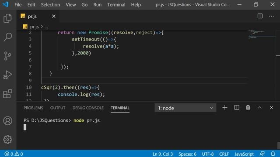The width and height of the screenshot is (280, 157).
Task: Click the editor vertical scrollbar
Action: [x=278, y=65]
